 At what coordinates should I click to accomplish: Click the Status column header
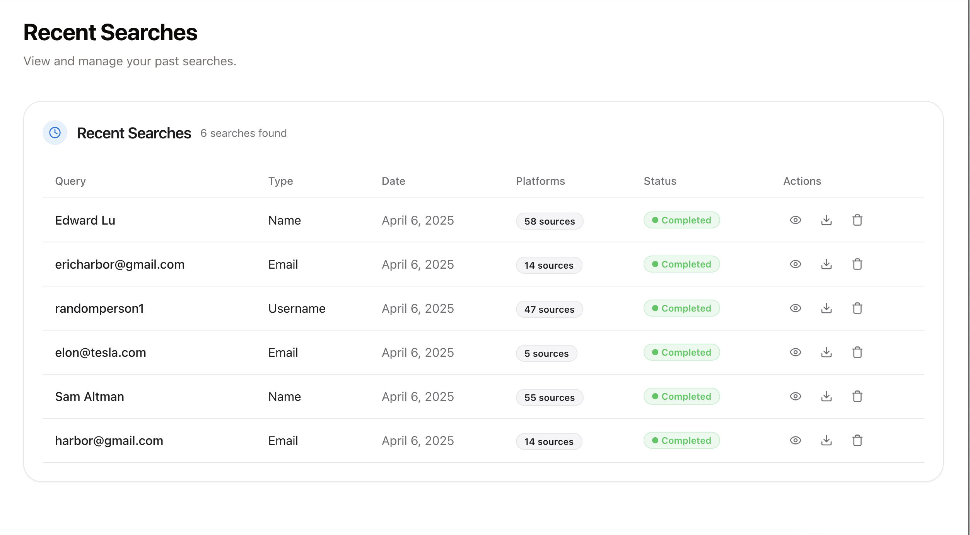[x=660, y=181]
